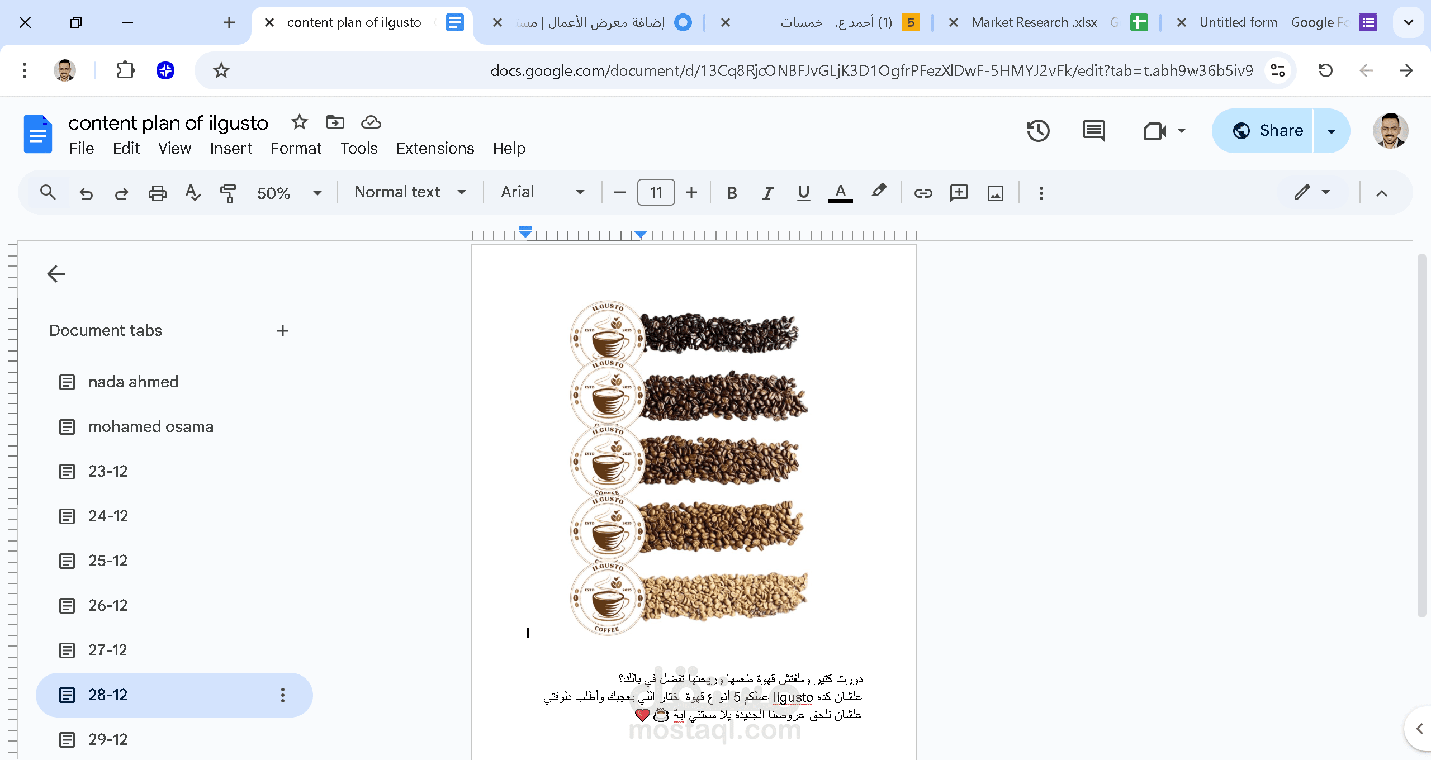The width and height of the screenshot is (1431, 760).
Task: Click the search magnifier in the toolbar
Action: tap(48, 193)
